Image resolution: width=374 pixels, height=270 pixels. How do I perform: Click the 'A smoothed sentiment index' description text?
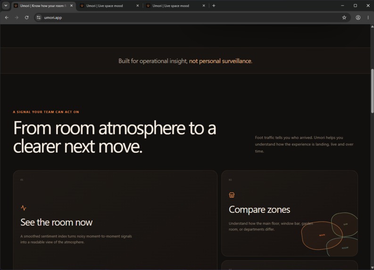(x=76, y=239)
